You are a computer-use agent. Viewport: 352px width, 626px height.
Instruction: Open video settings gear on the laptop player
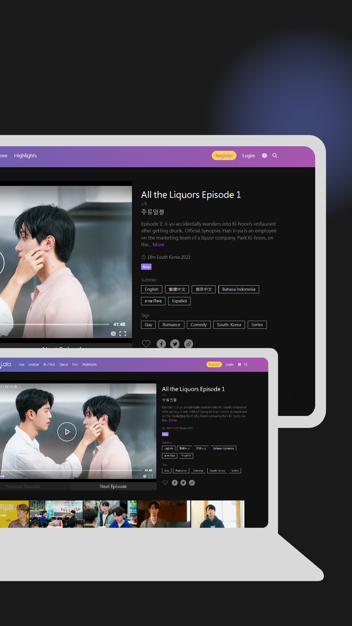pos(145,476)
